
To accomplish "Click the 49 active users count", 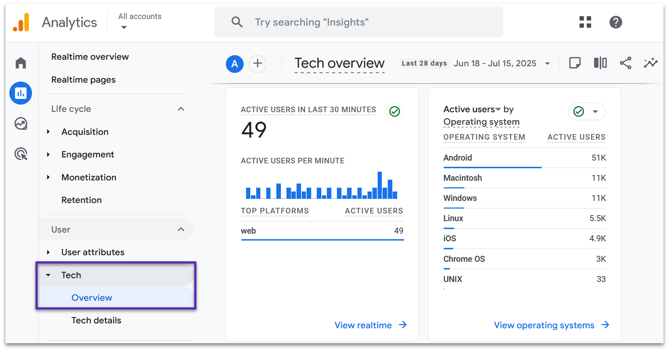I will click(x=254, y=130).
